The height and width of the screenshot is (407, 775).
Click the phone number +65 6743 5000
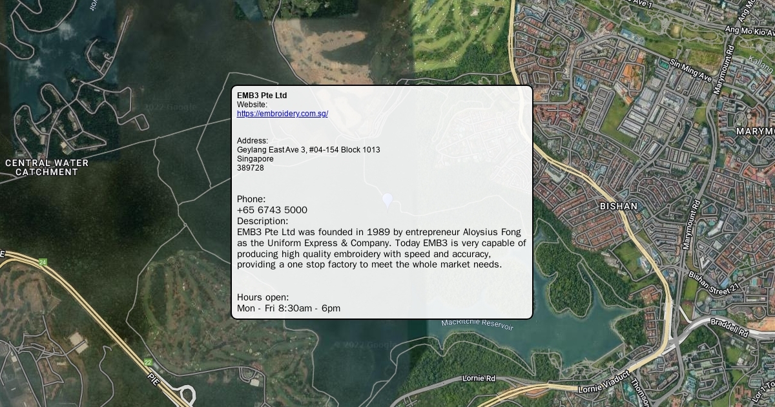click(272, 210)
